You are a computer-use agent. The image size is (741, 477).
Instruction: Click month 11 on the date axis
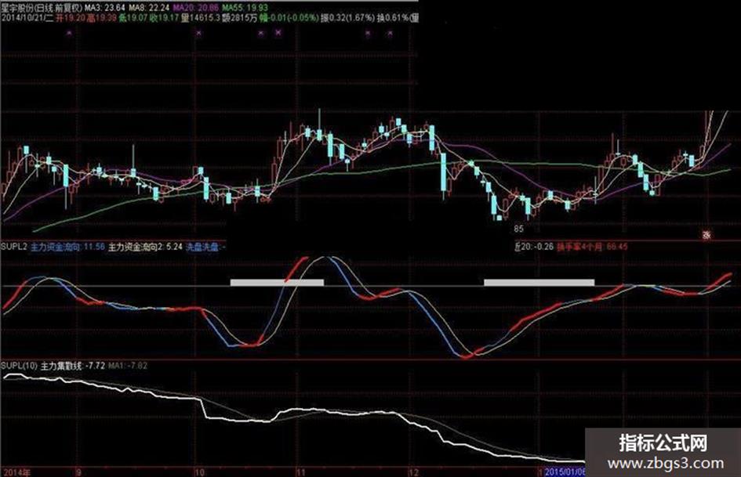[301, 472]
